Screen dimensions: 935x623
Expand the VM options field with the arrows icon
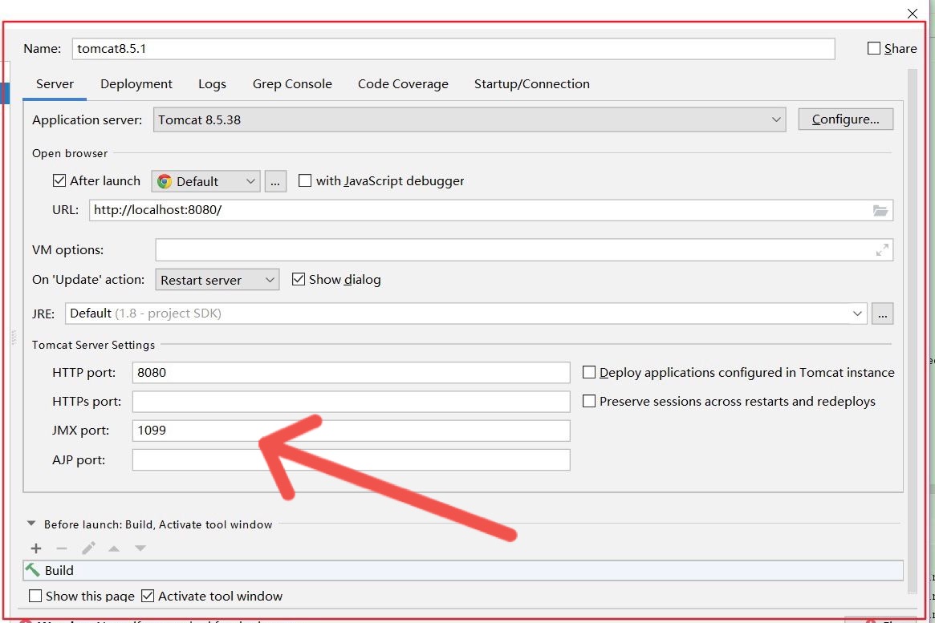click(882, 250)
